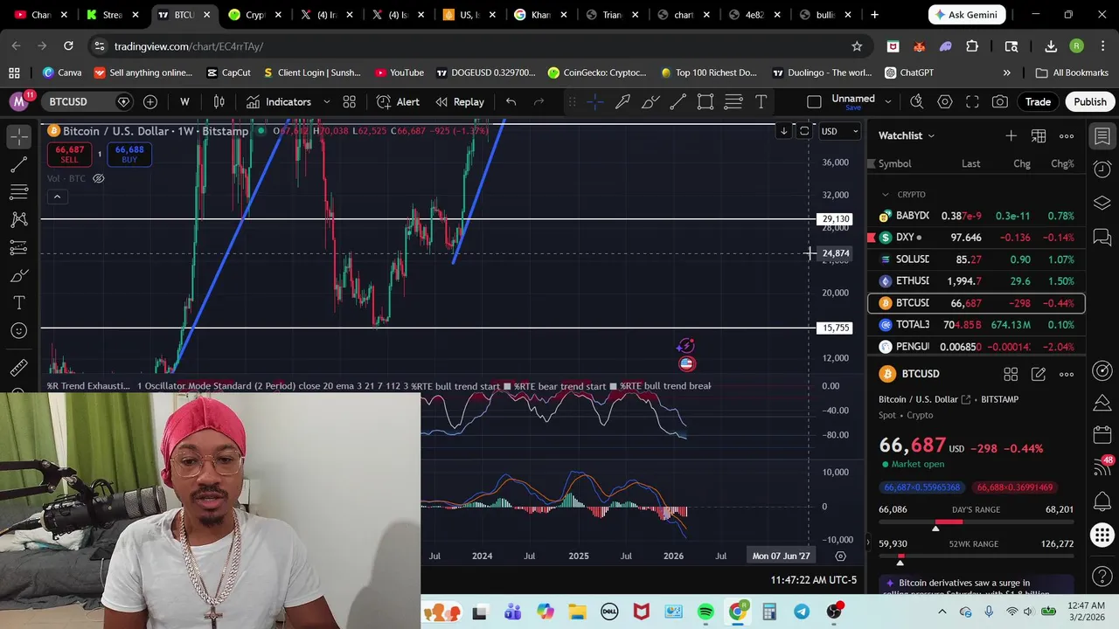This screenshot has width=1119, height=629.
Task: Open watchlist more options three dots
Action: (1067, 136)
